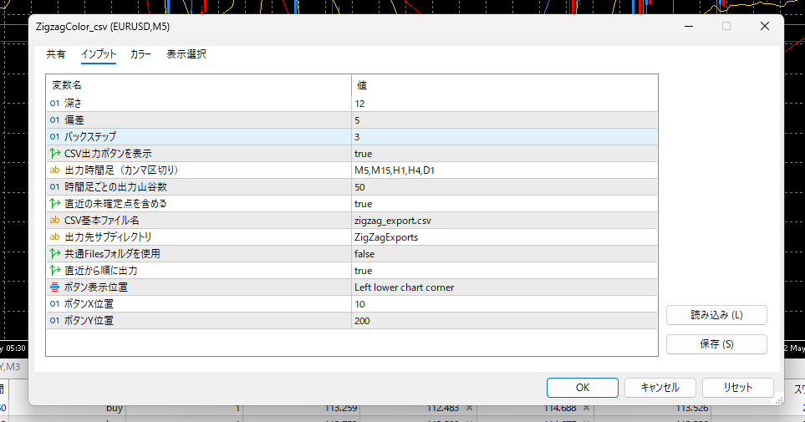
Task: Click the integer icon beside ボタンX位置
Action: (55, 304)
